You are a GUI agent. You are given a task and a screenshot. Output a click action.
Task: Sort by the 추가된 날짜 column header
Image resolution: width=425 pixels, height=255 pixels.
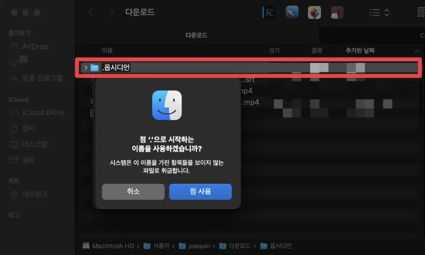click(x=360, y=51)
